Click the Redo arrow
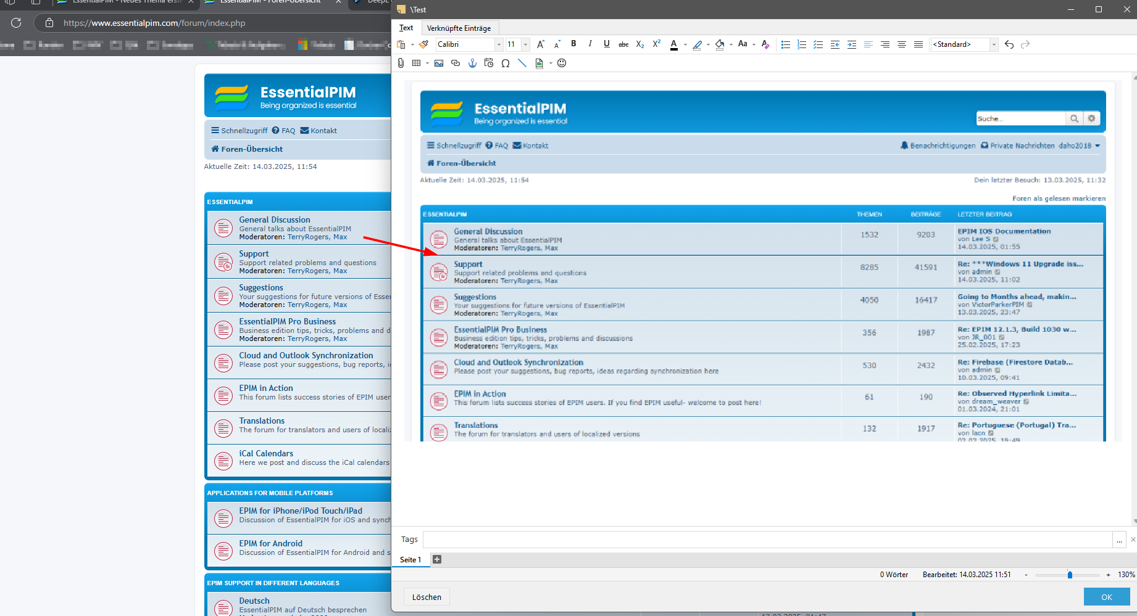Screen dimensions: 1137x616 point(1025,44)
